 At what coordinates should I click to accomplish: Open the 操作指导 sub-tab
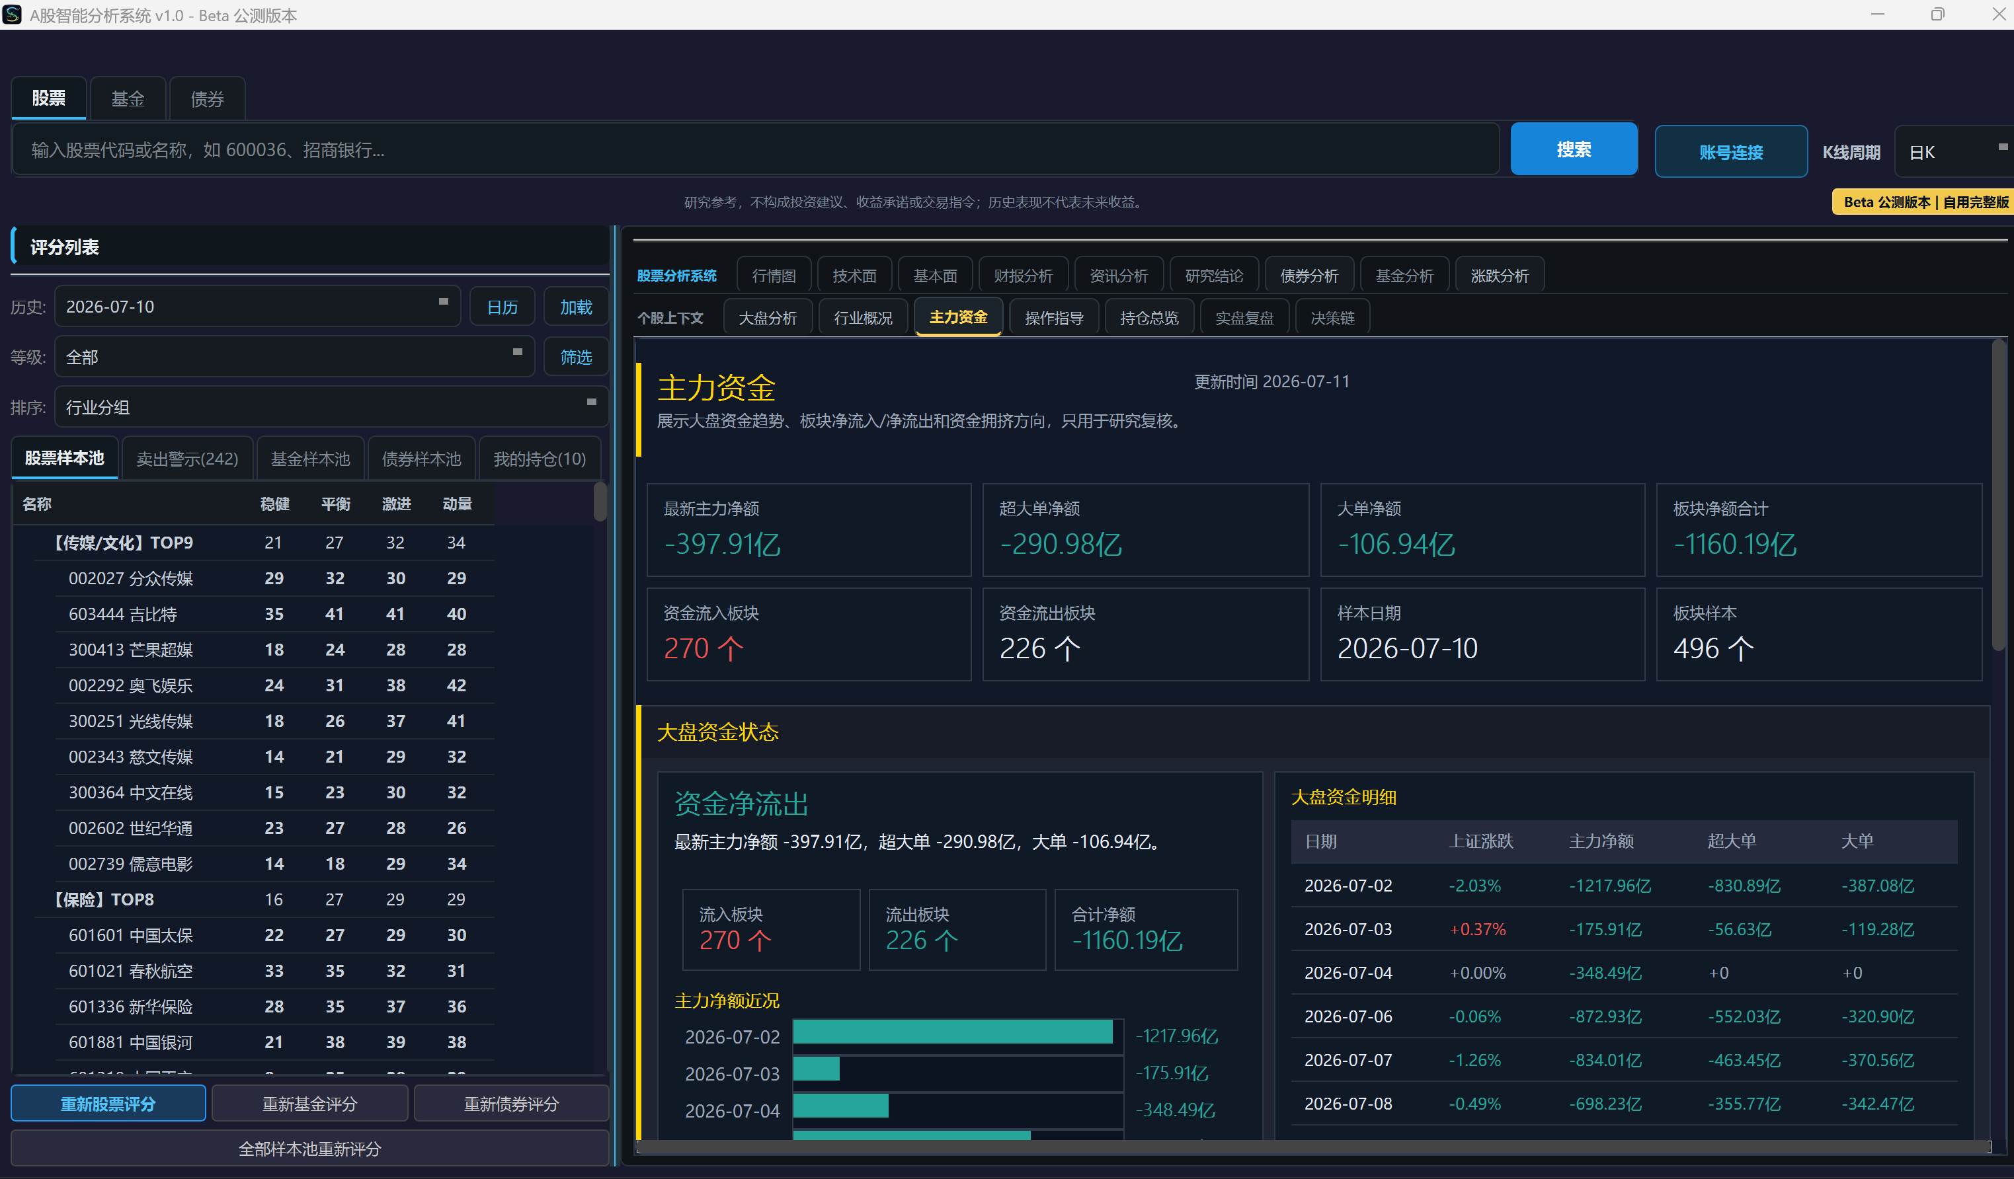click(1054, 318)
